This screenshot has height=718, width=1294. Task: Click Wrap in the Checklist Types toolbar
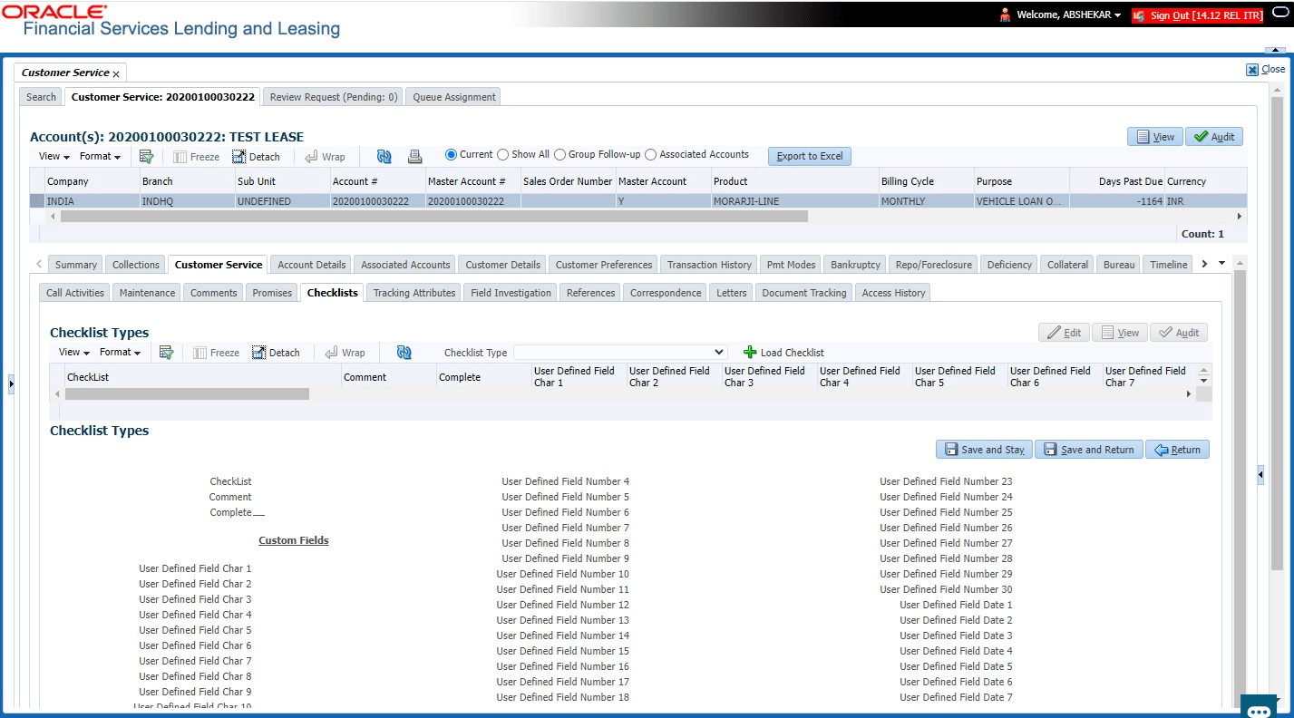345,353
